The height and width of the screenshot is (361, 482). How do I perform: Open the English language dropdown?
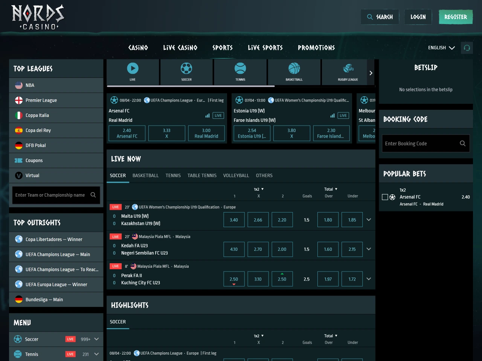(x=441, y=48)
